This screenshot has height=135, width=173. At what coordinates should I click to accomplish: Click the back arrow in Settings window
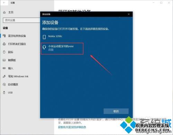[x=4, y=3]
